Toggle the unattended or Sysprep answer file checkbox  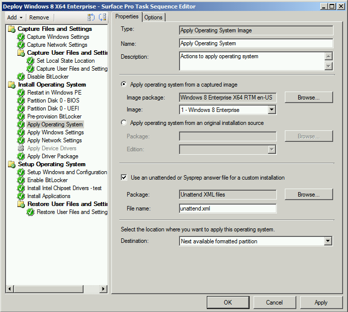click(124, 177)
